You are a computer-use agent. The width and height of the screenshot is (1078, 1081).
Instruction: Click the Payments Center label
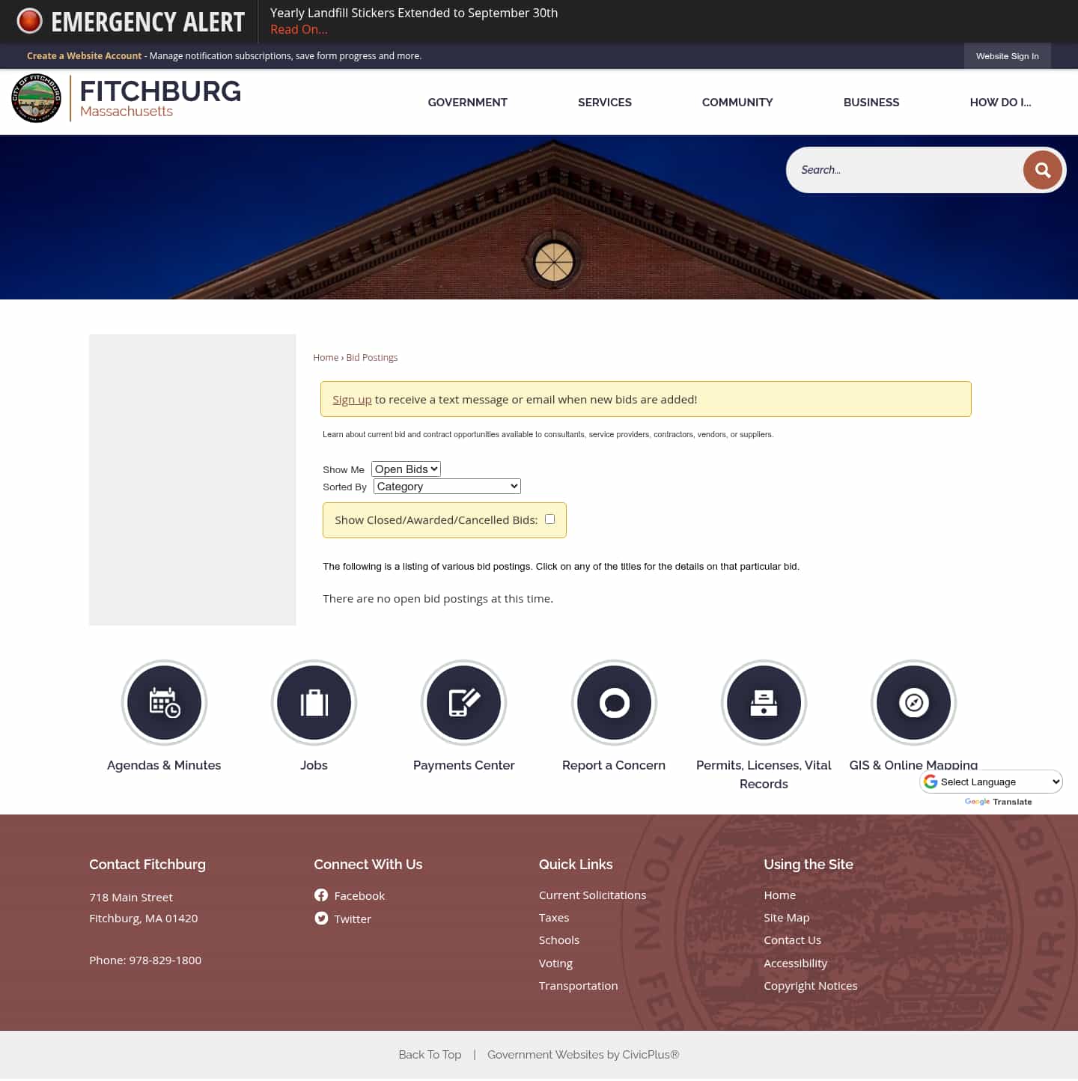click(464, 765)
